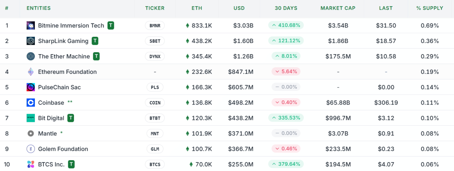Screen dimensions: 454x171
Task: Toggle the T badge next to BTCS Inc.
Action: (x=71, y=164)
